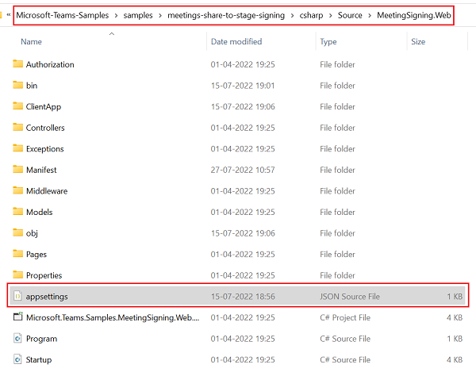Click the Startup C# file icon
Screen dimensions: 476x372
pyautogui.click(x=18, y=359)
